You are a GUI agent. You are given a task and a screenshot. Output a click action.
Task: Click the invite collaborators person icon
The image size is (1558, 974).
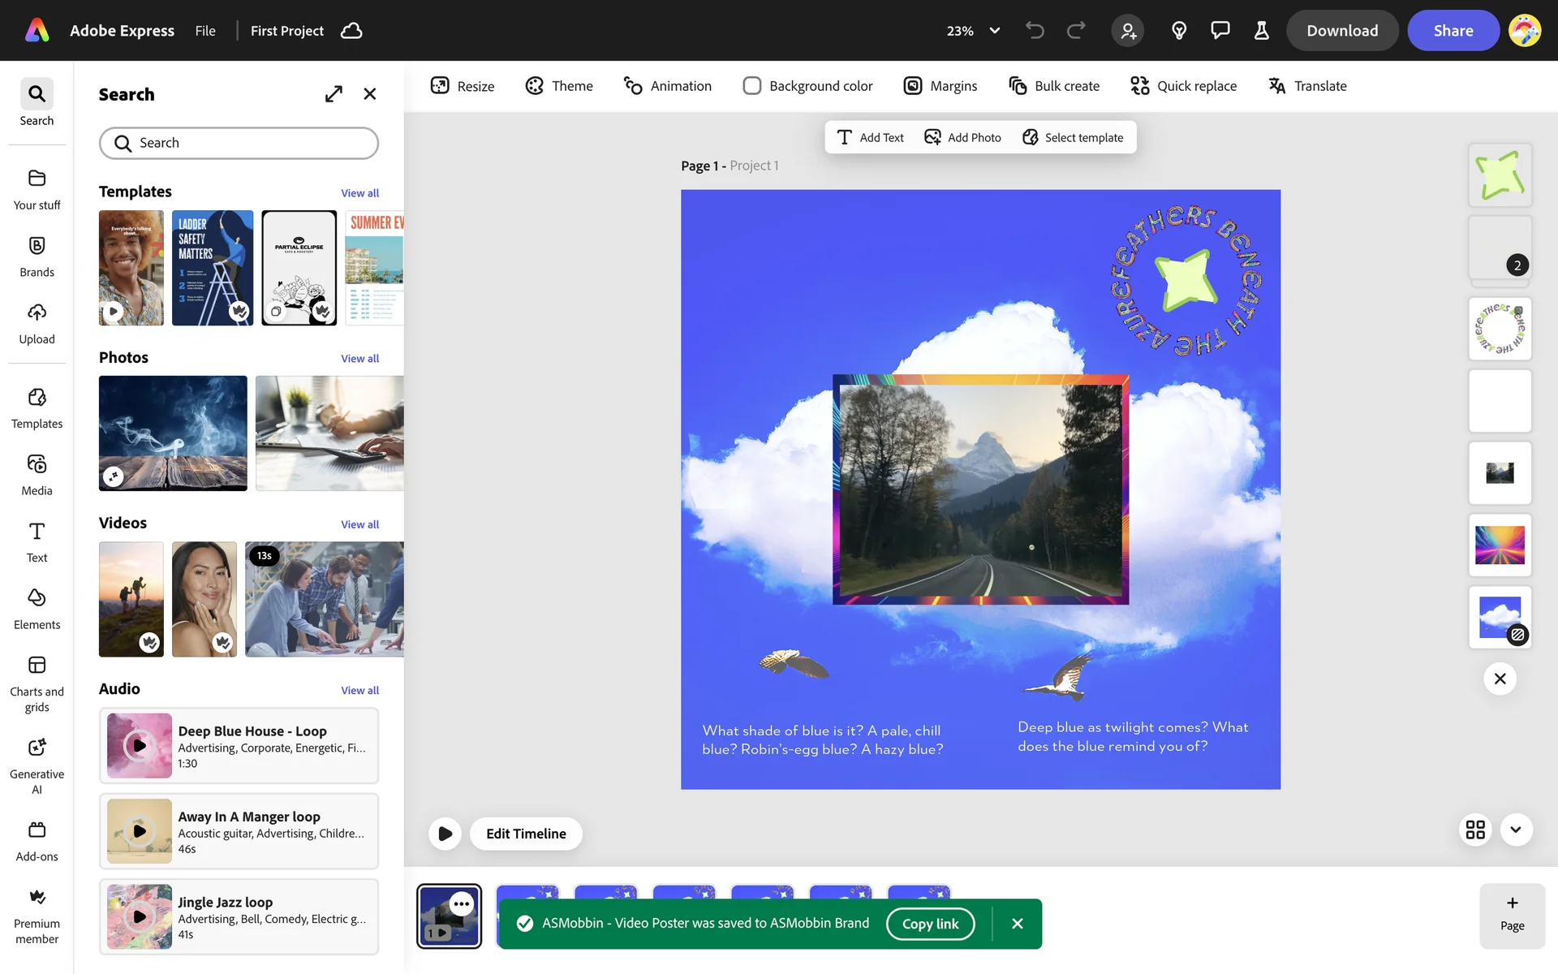(x=1128, y=31)
